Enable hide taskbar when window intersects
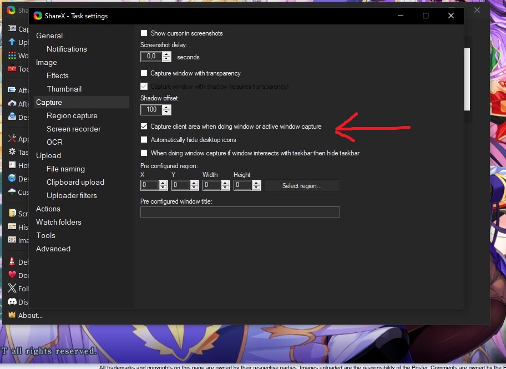Screen dimensions: 506x369 144,153
